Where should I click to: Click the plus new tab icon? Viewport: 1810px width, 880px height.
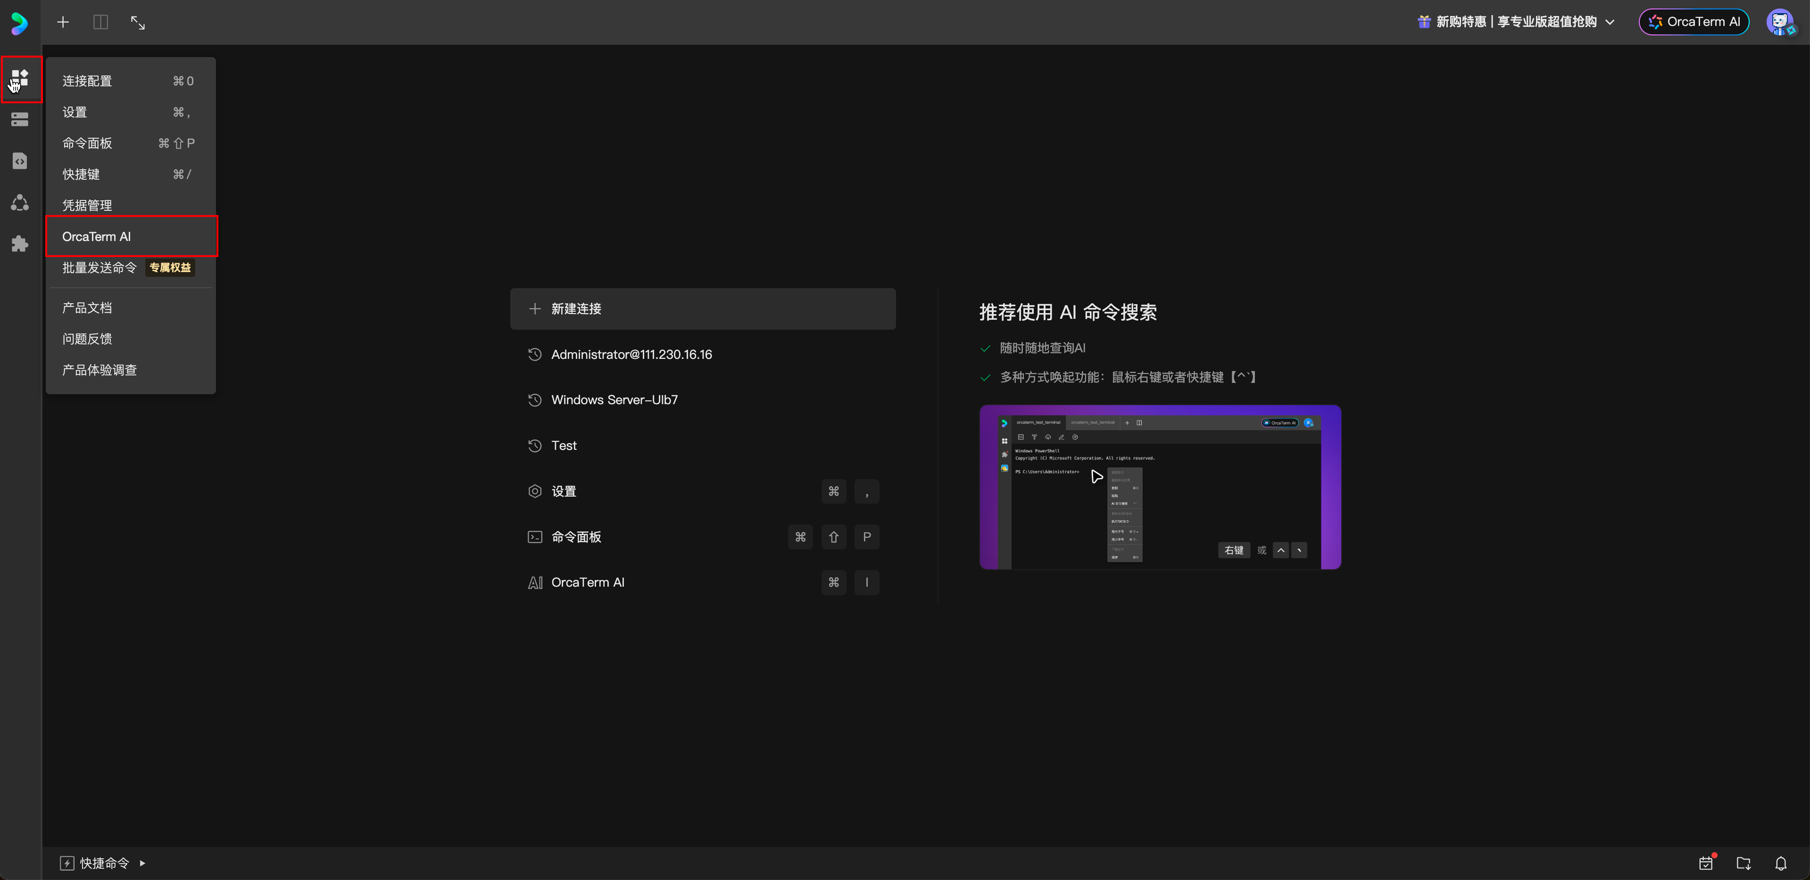[x=63, y=23]
